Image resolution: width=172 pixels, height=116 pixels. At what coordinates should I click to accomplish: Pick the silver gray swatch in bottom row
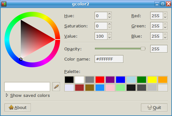pyautogui.click(x=152, y=88)
